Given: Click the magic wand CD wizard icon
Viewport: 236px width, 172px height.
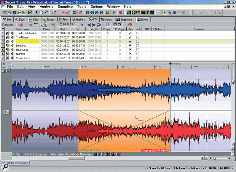Looking at the screenshot, I should pyautogui.click(x=41, y=24).
